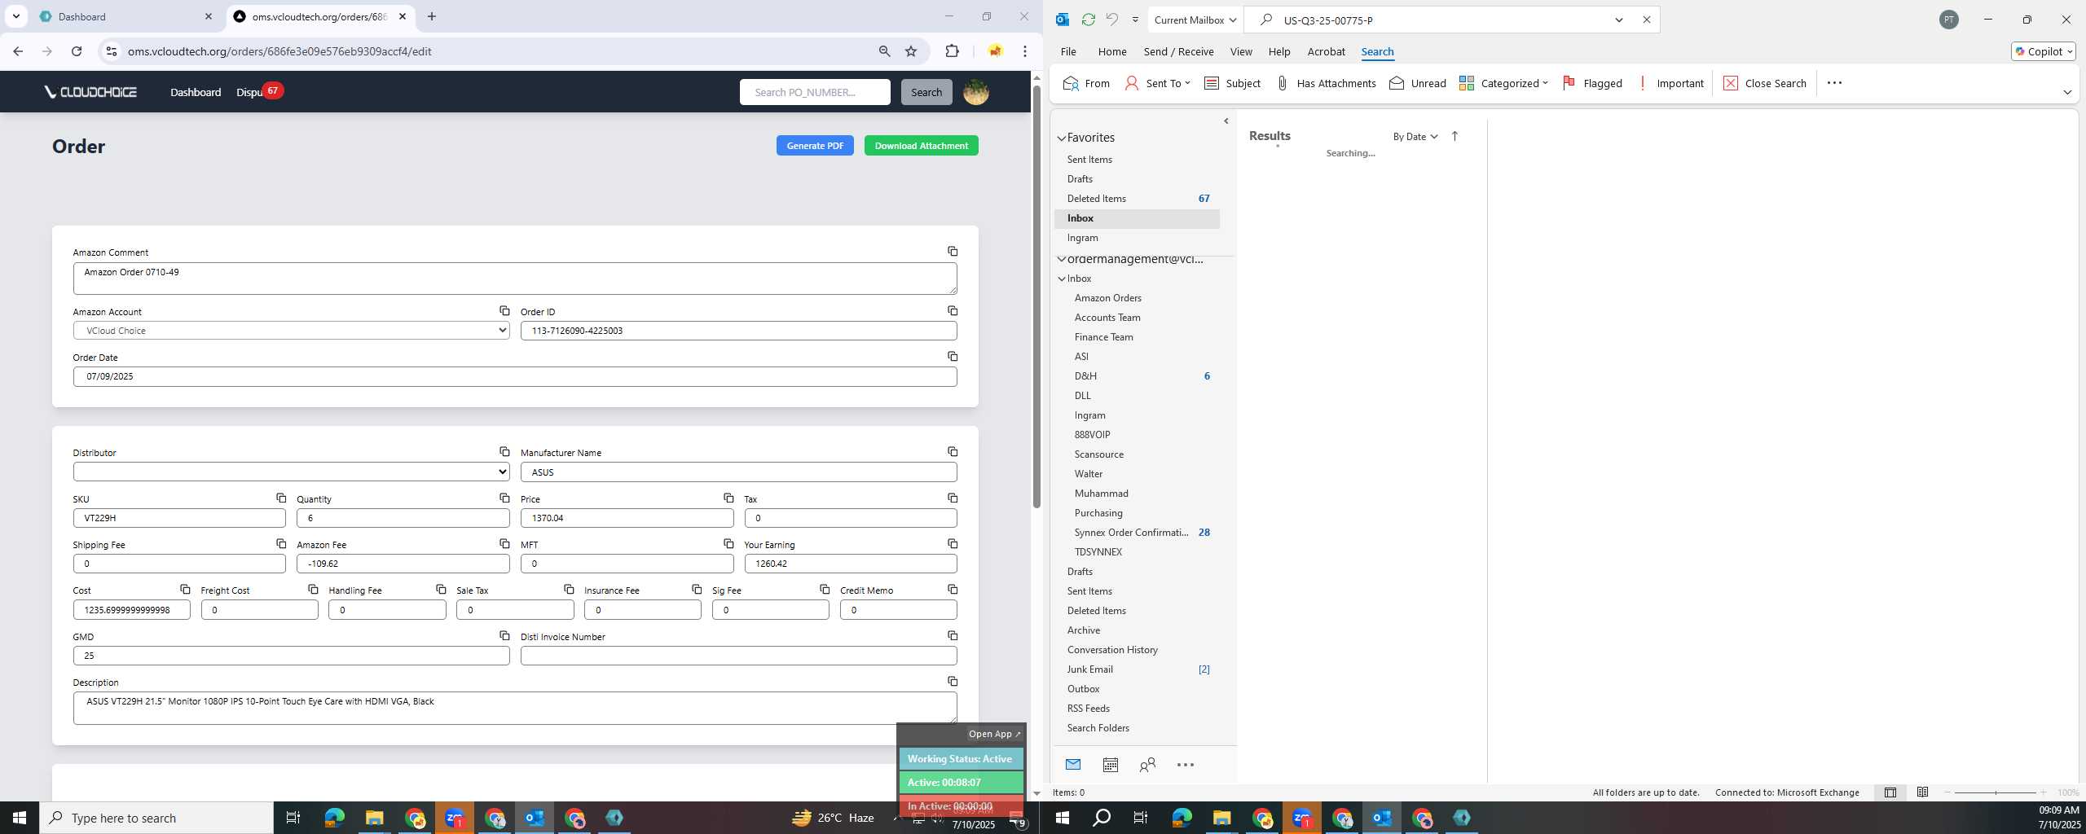Open Outlook Mail view icon
This screenshot has width=2086, height=834.
[1073, 765]
